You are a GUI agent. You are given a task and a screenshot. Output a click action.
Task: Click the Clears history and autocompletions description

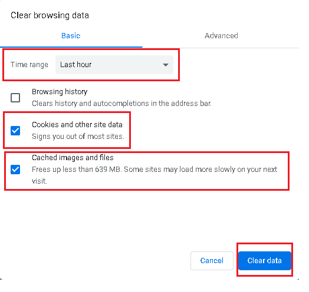[121, 104]
